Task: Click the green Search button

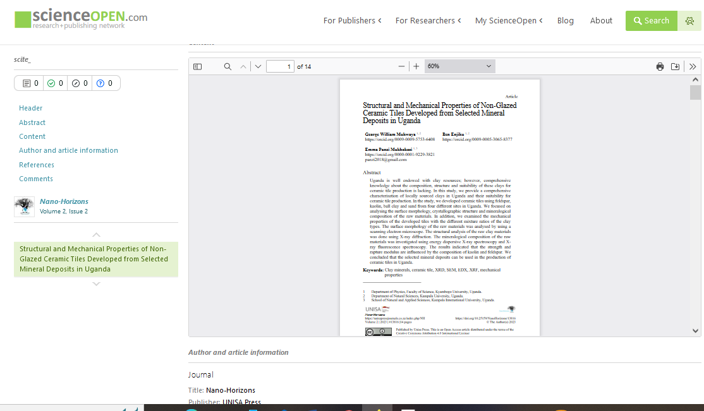Action: coord(651,21)
